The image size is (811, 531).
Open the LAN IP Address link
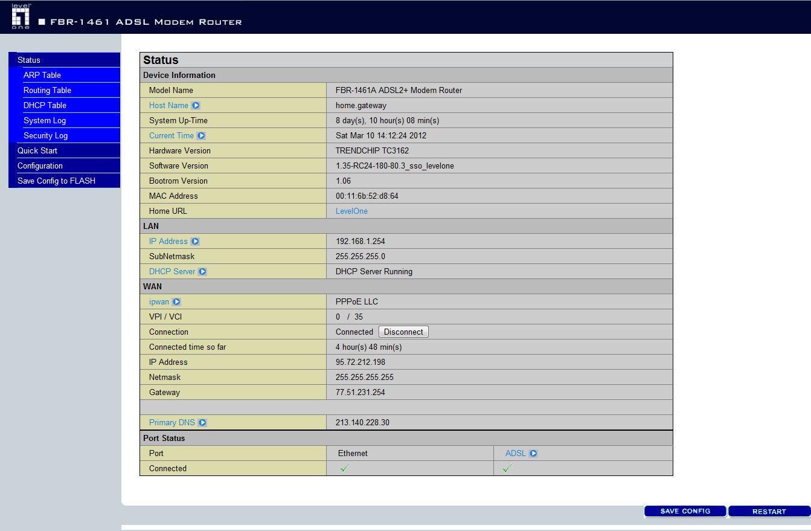pyautogui.click(x=168, y=242)
